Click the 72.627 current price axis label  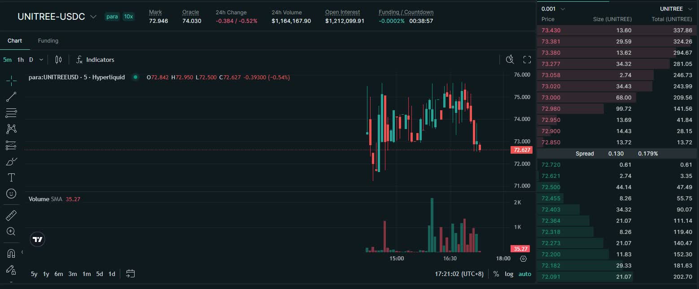pyautogui.click(x=522, y=150)
